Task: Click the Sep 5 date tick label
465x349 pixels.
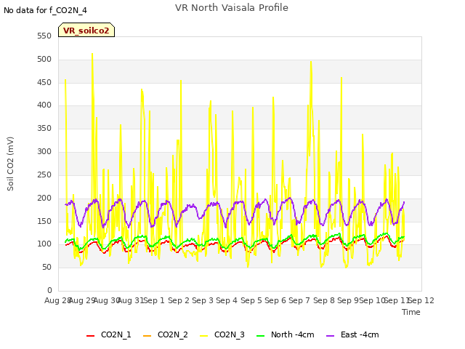Action: click(251, 300)
